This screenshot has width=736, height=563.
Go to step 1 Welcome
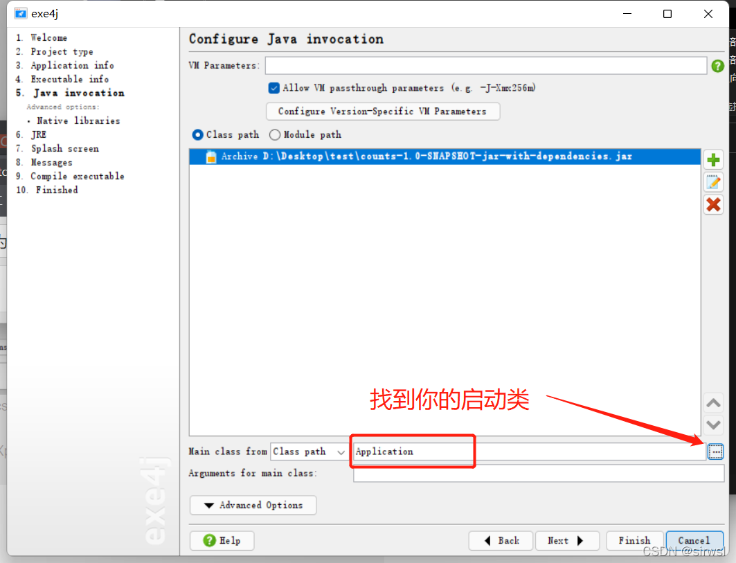coord(42,37)
